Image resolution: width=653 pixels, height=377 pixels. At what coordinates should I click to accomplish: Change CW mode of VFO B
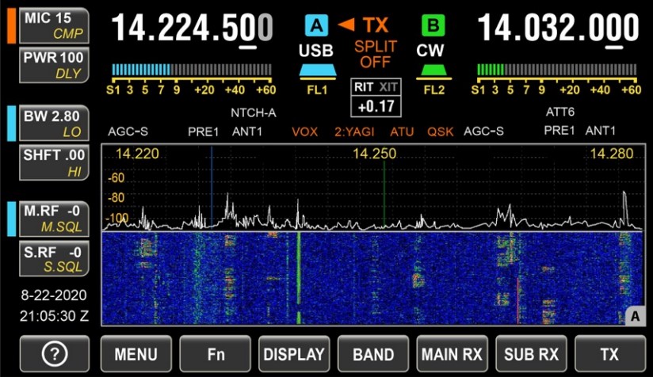430,51
